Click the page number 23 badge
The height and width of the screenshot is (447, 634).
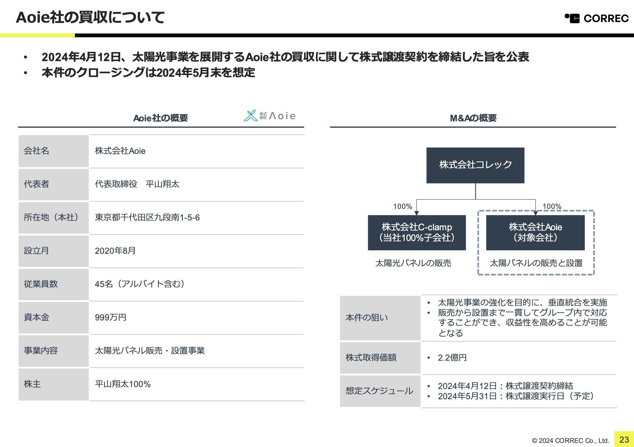[624, 439]
